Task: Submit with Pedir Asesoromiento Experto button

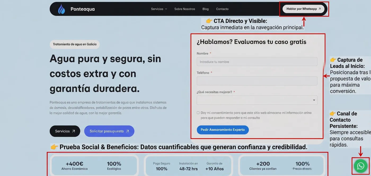Action: [223, 130]
